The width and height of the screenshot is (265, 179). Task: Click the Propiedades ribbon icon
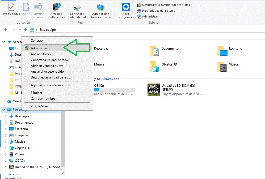click(11, 7)
